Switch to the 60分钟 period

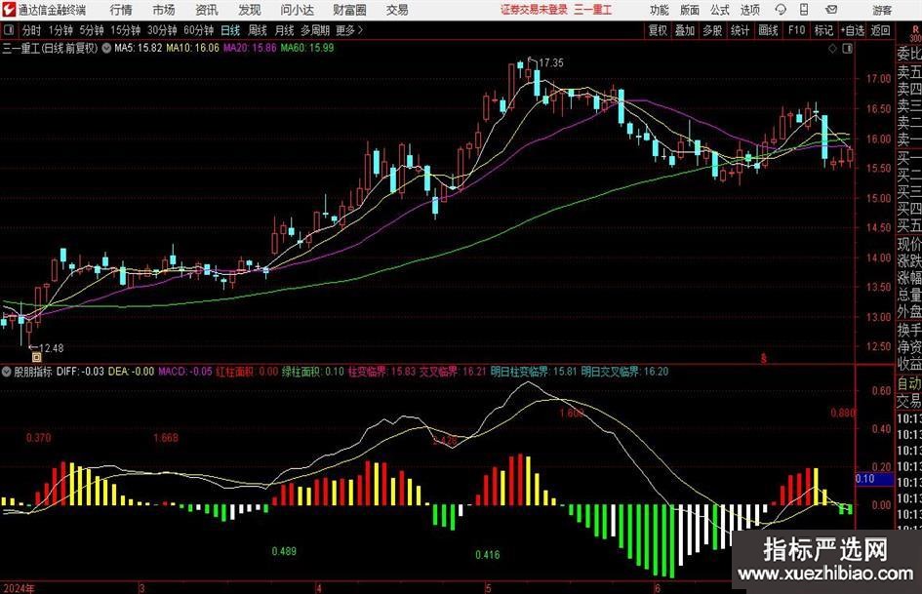coord(198,30)
